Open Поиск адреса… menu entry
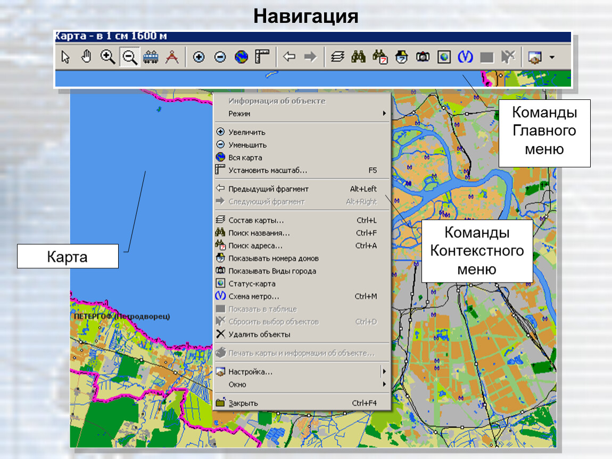This screenshot has width=612, height=459. click(302, 245)
